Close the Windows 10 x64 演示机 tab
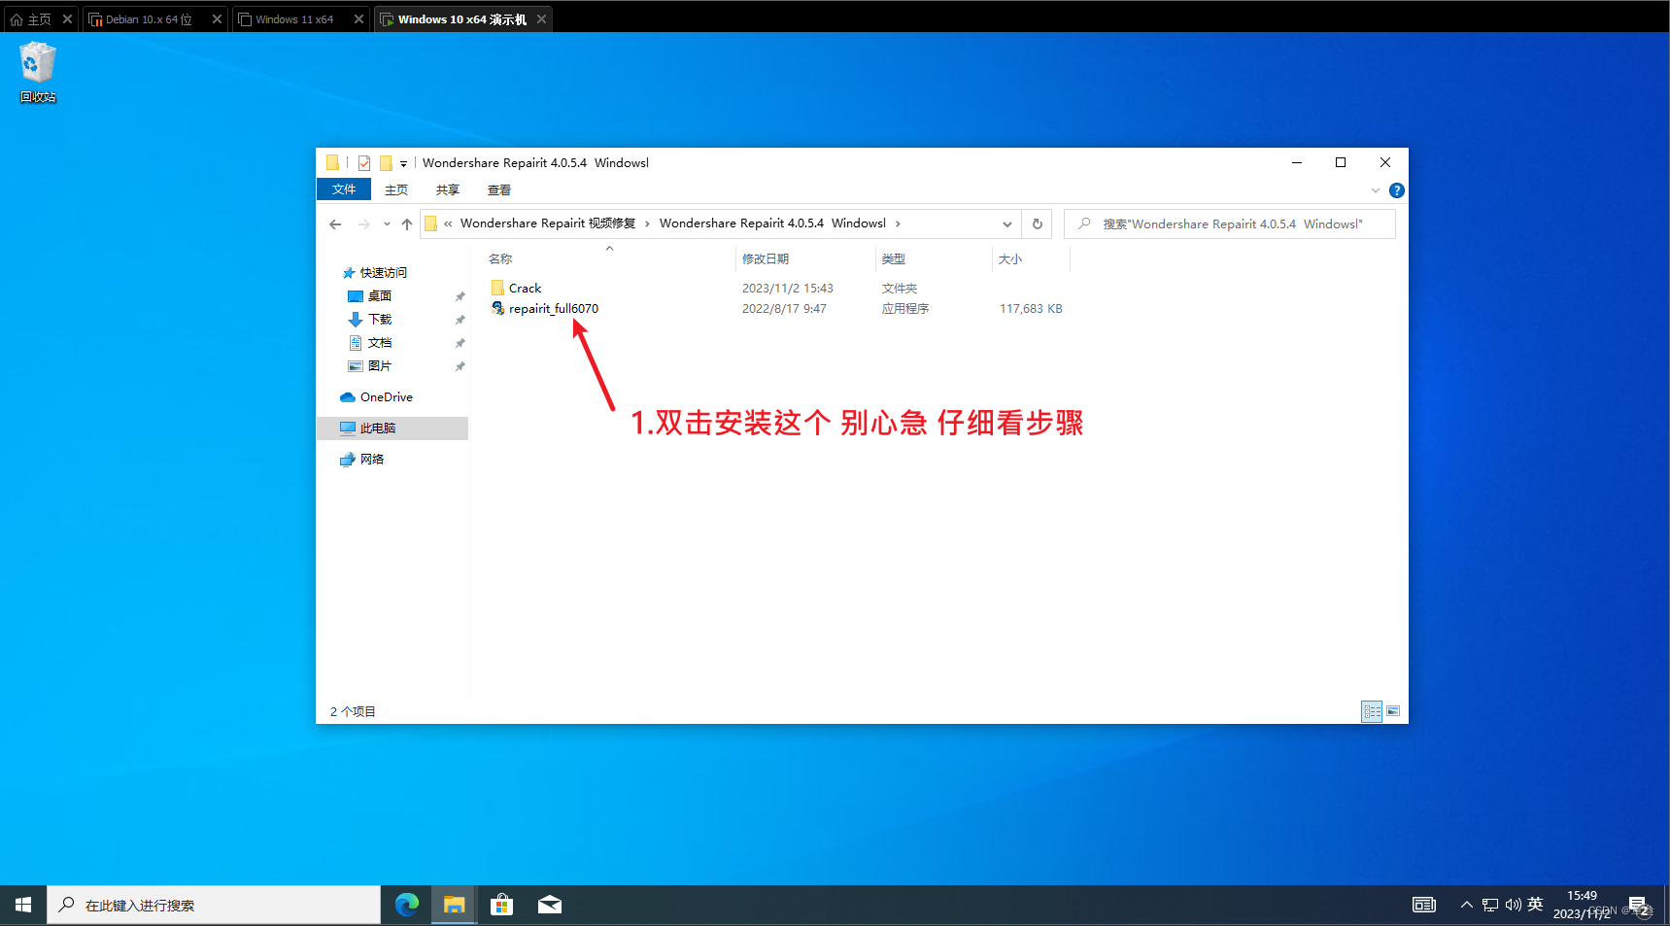 (x=541, y=19)
